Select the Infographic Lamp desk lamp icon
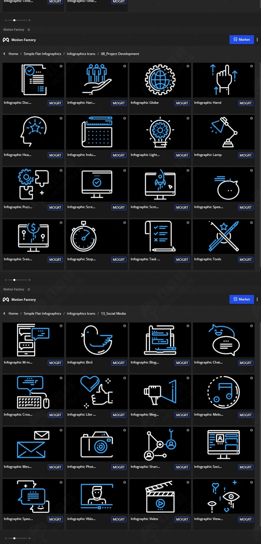The image size is (261, 544). [224, 132]
